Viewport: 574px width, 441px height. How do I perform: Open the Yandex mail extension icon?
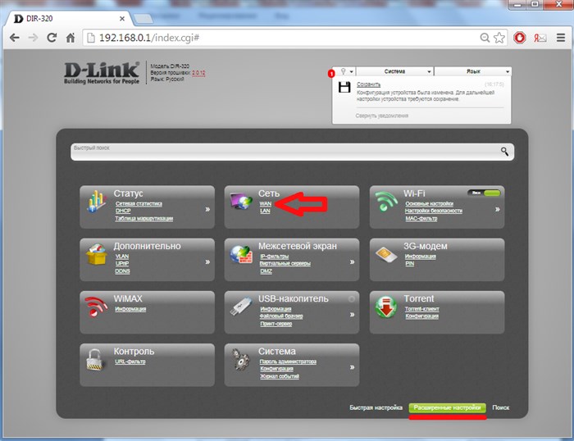(x=540, y=38)
